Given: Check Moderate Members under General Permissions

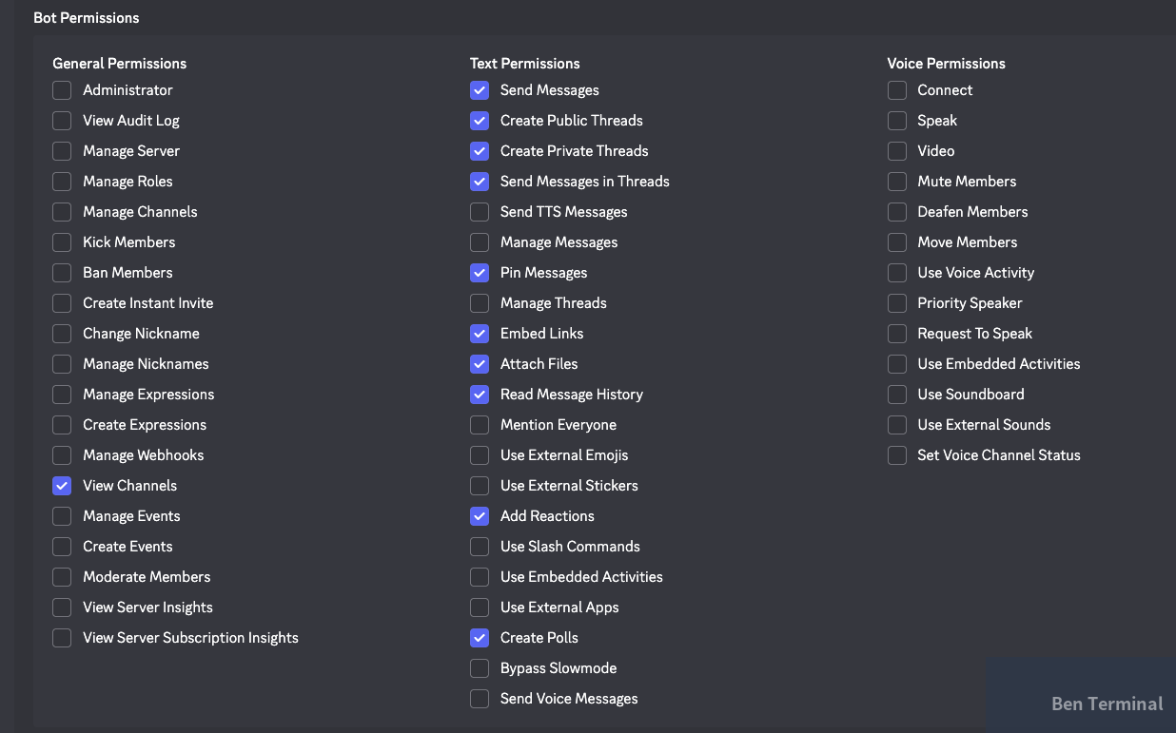Looking at the screenshot, I should coord(62,577).
